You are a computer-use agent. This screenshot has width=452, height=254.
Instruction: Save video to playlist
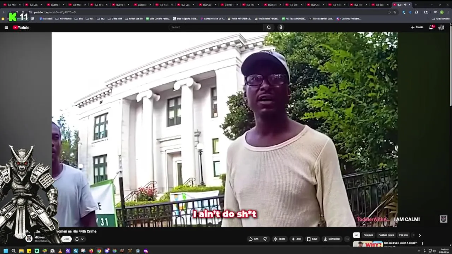(x=312, y=239)
